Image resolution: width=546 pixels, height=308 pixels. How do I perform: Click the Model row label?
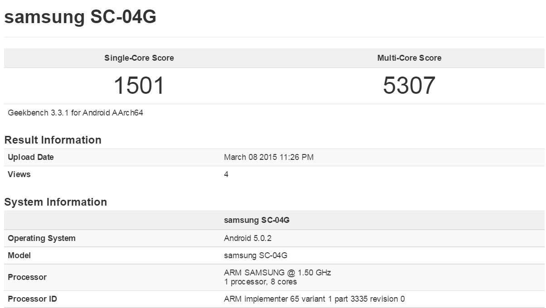[x=19, y=255]
